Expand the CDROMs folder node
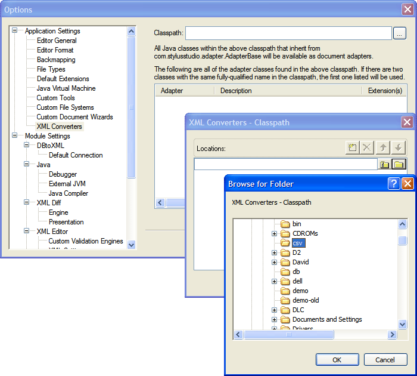Screen dimensions: 417x376 (x=275, y=233)
